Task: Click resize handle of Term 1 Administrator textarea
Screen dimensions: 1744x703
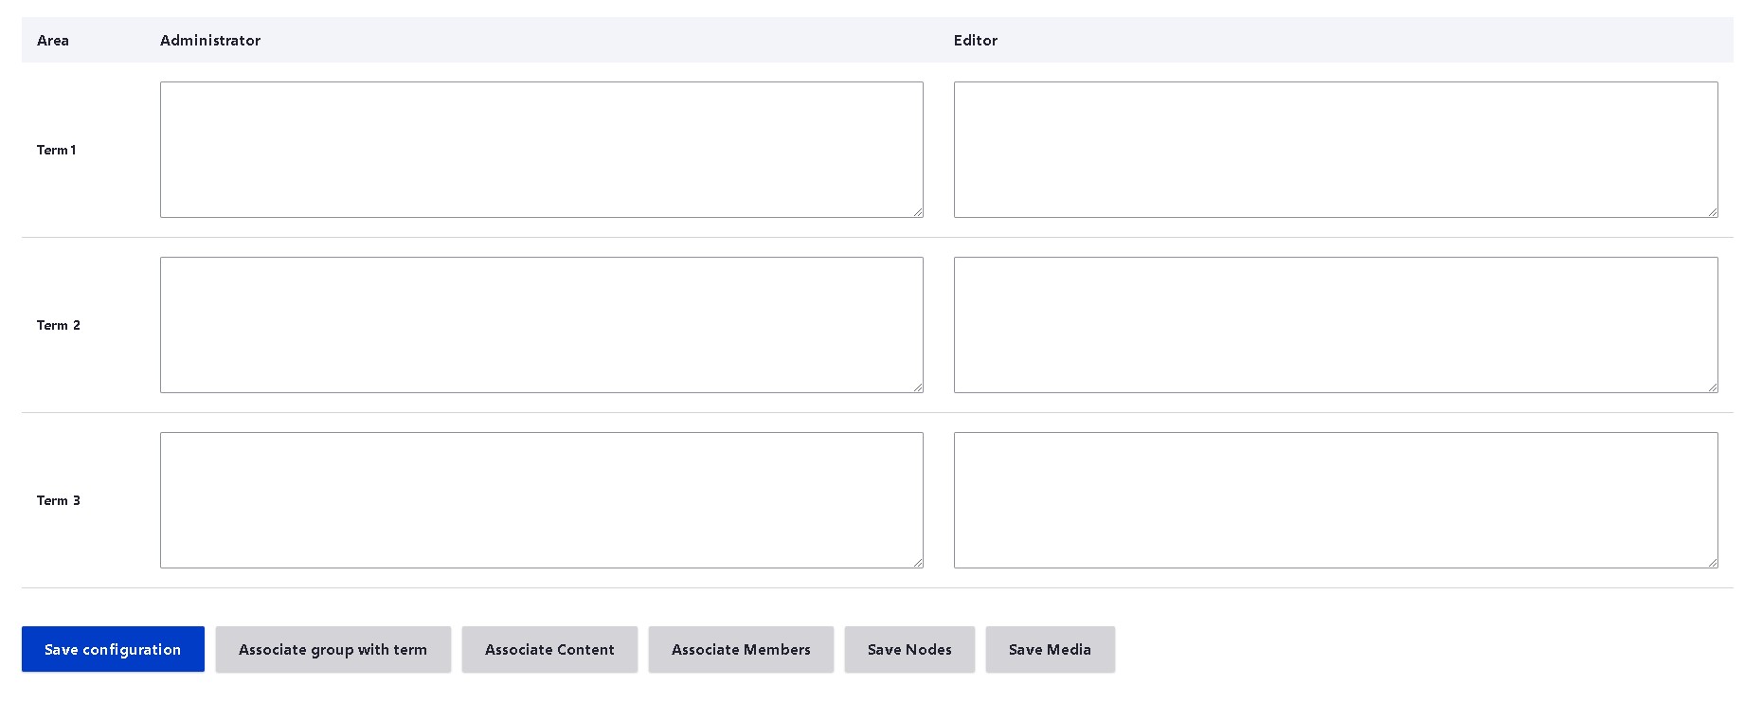Action: click(x=918, y=212)
